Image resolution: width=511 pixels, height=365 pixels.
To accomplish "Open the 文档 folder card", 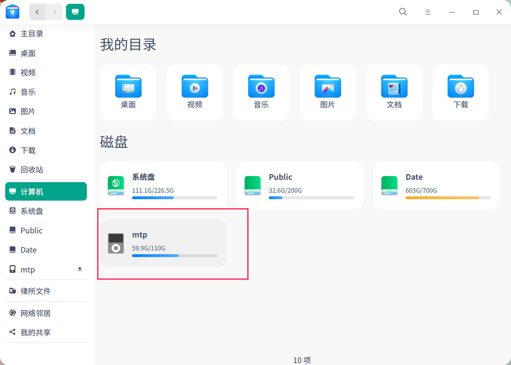I will [394, 92].
